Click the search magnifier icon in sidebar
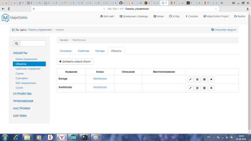The height and width of the screenshot is (141, 251). click(17, 43)
